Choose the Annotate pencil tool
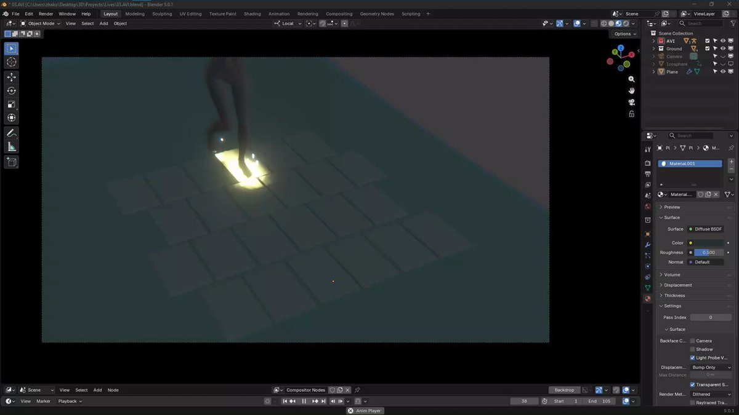Viewport: 739px width, 415px height. point(12,133)
